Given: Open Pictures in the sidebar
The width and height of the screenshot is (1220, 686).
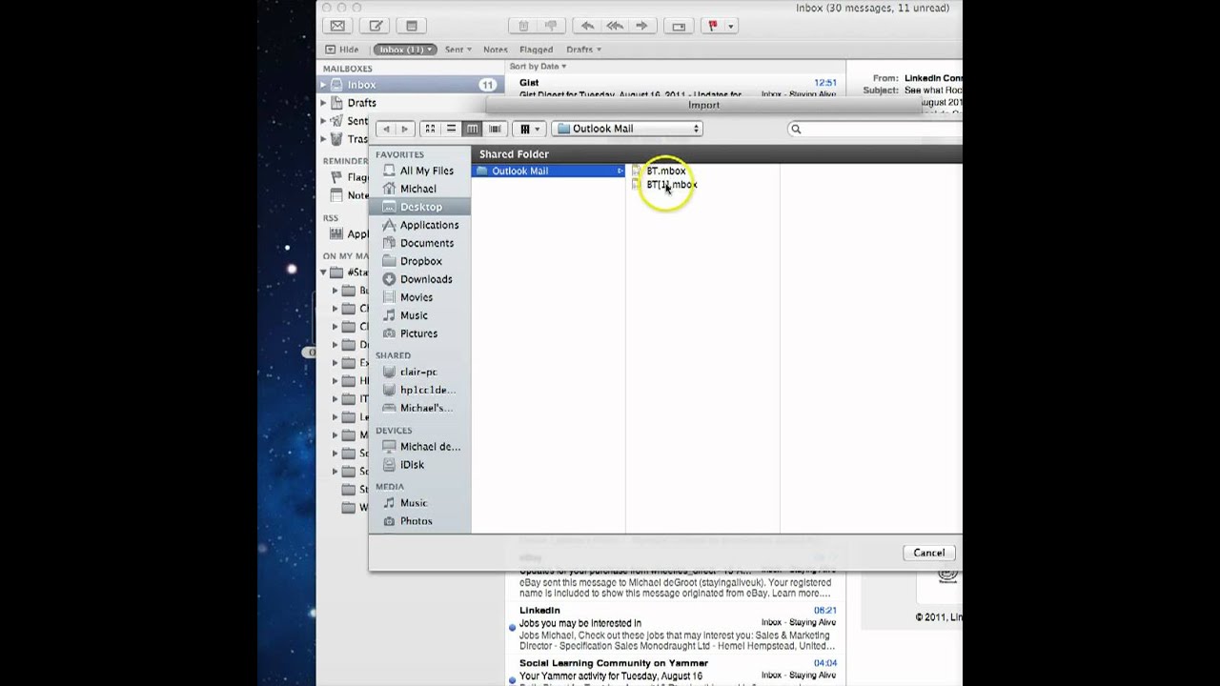Looking at the screenshot, I should [x=418, y=333].
